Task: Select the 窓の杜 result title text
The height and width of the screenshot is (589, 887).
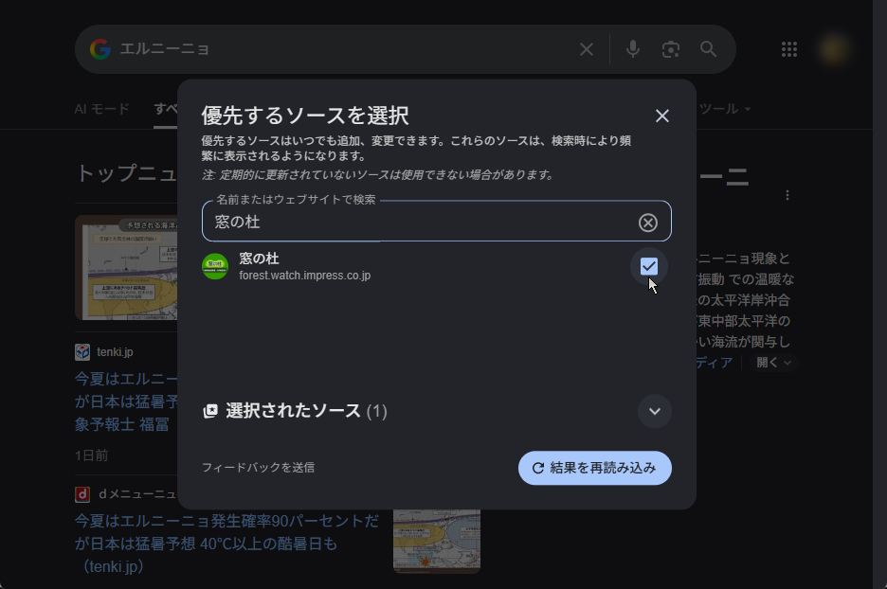Action: tap(259, 259)
